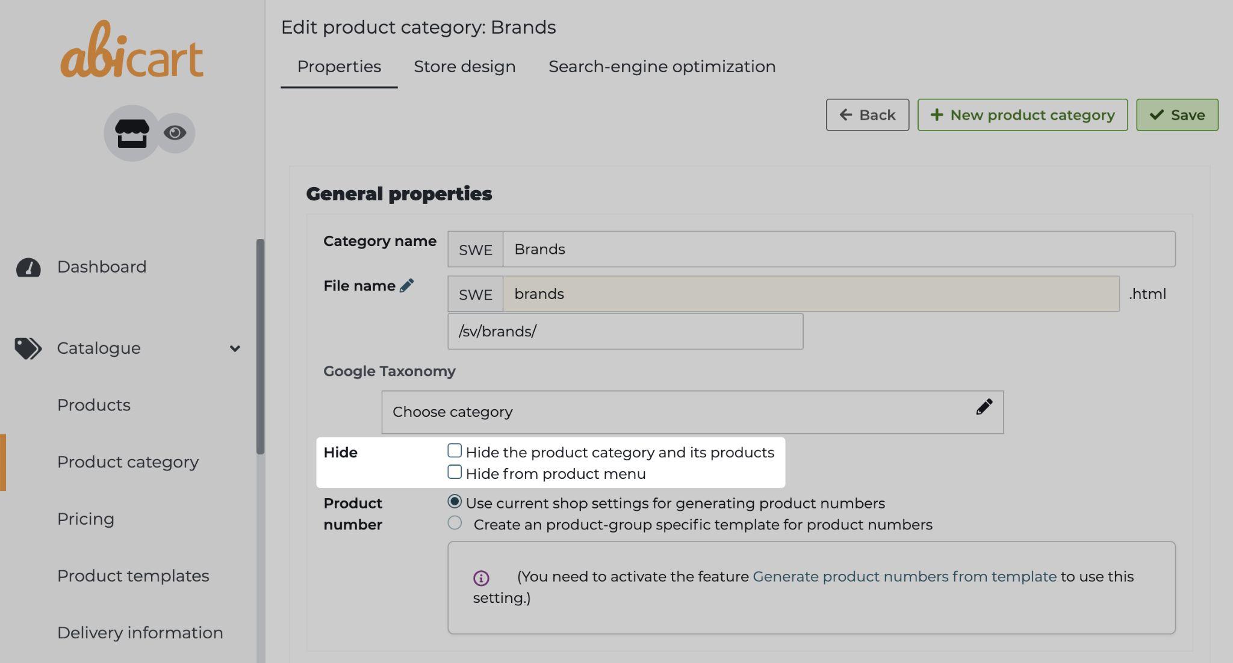Click the purple info icon

click(481, 578)
